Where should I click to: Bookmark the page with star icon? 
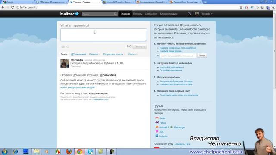[x=241, y=7]
